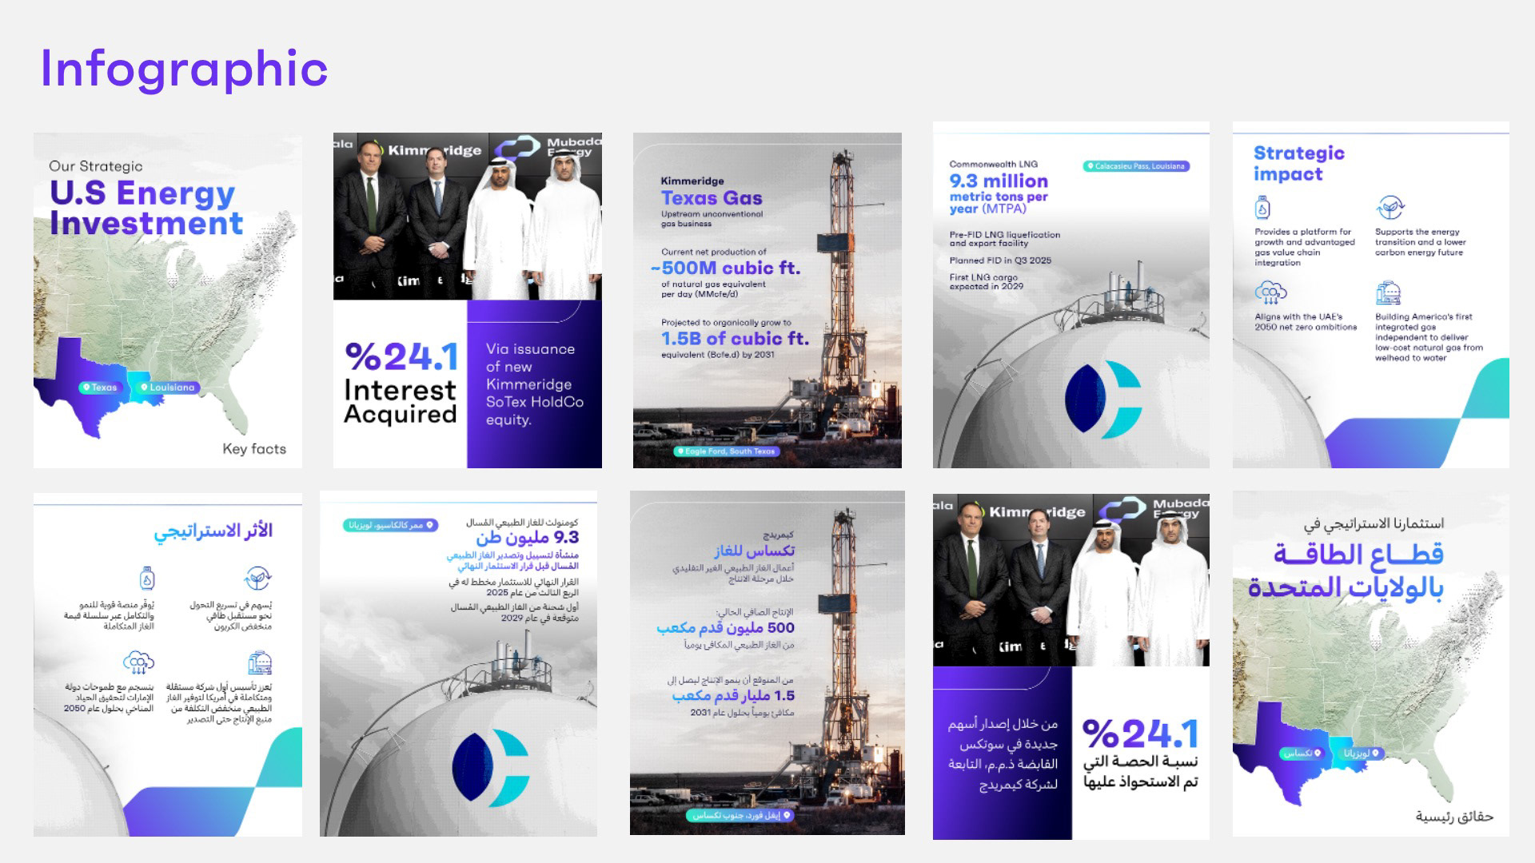Click the Louisiana location tag on map
Screen dimensions: 1535x863
(168, 388)
